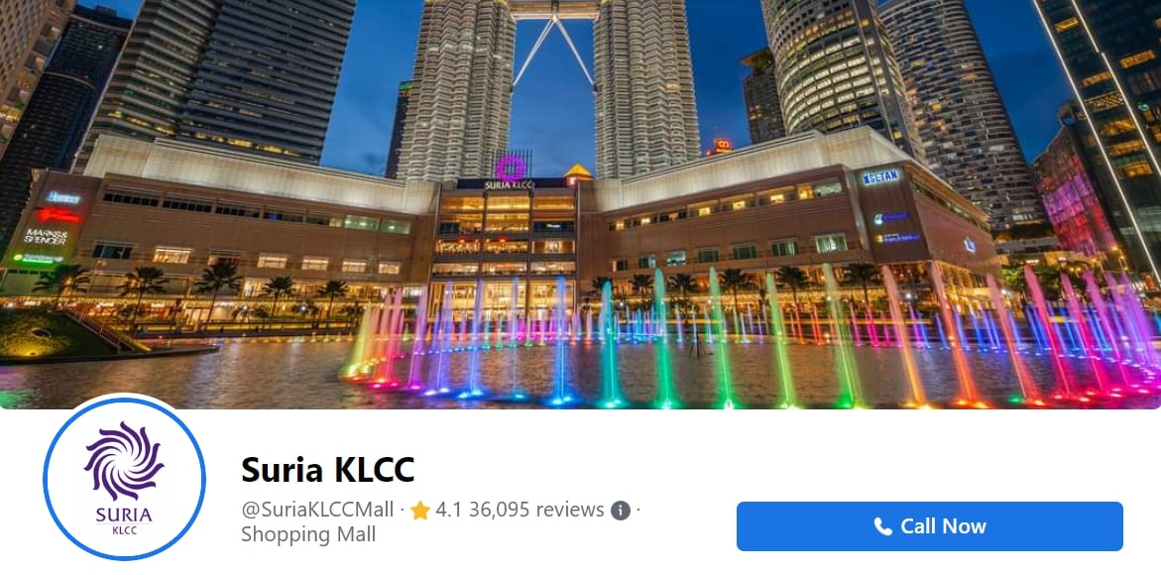Click the purple swirl logo

tap(124, 461)
